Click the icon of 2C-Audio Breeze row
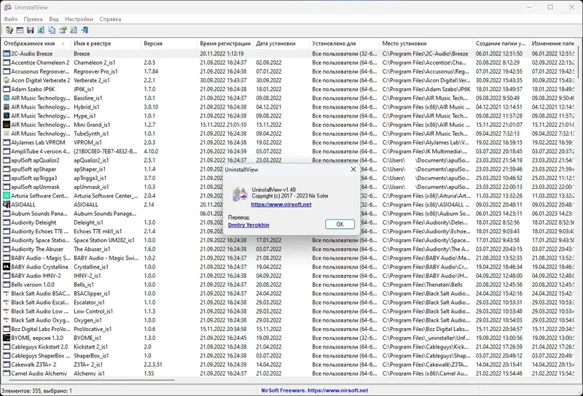The height and width of the screenshot is (396, 583). click(x=7, y=53)
